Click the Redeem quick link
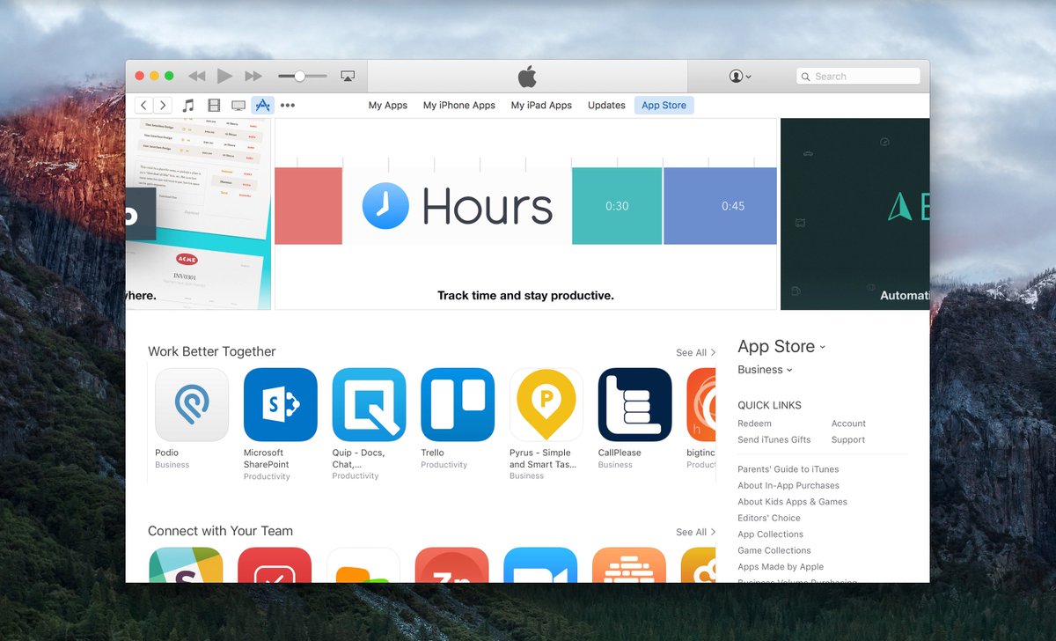This screenshot has width=1056, height=641. [x=754, y=424]
